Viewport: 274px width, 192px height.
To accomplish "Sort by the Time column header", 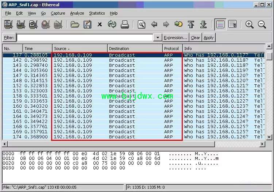I will point(38,49).
